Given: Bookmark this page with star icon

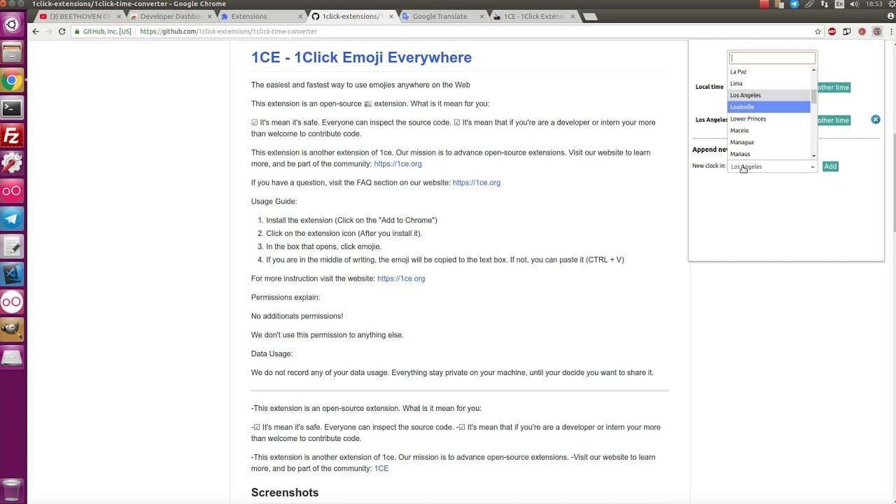Looking at the screenshot, I should click(x=818, y=31).
